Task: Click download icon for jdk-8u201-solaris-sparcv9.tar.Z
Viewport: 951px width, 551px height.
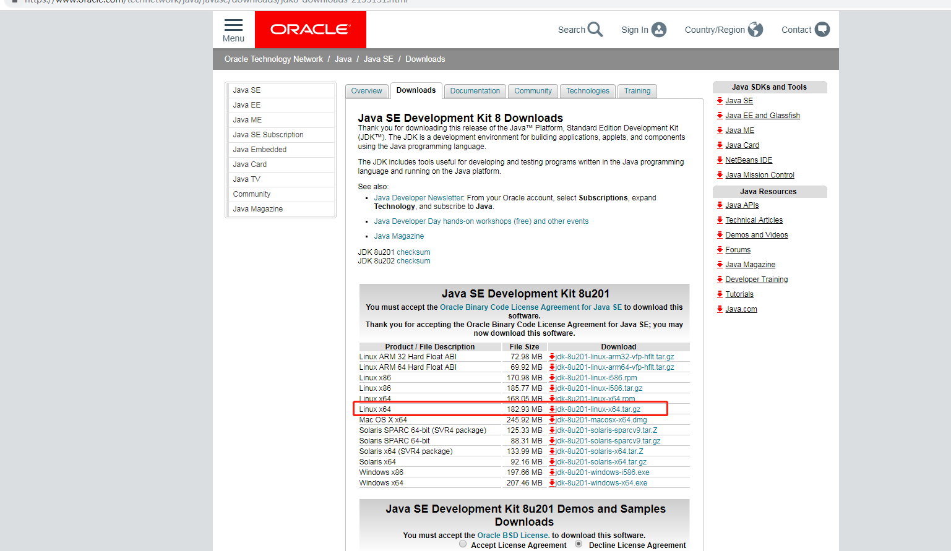Action: point(552,430)
